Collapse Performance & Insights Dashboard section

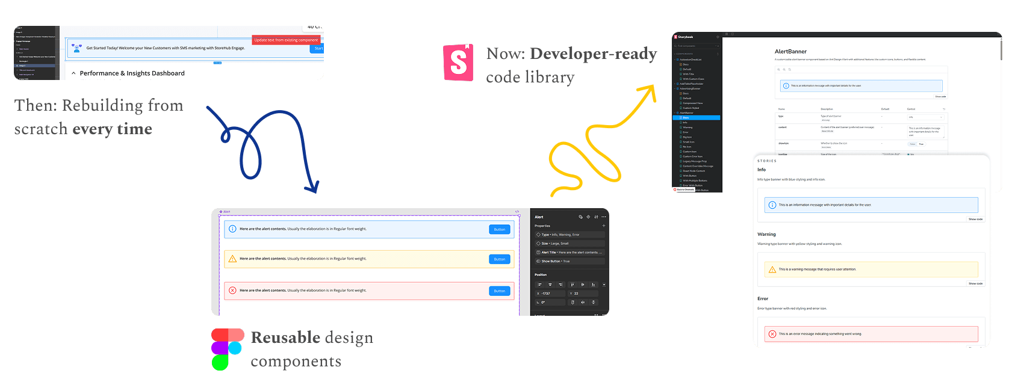coord(73,73)
